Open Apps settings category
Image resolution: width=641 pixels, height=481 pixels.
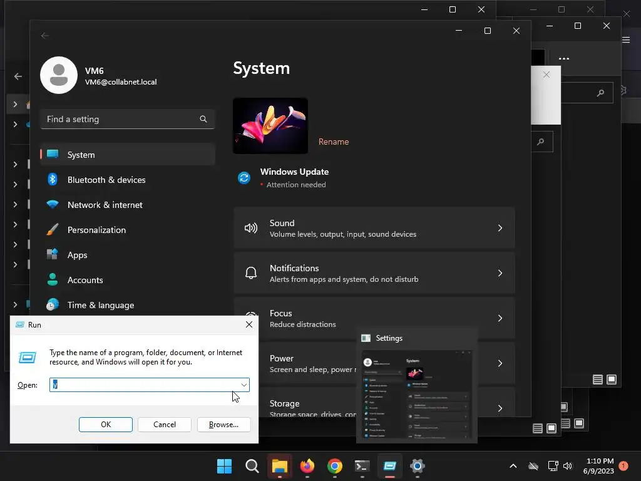coord(128,255)
